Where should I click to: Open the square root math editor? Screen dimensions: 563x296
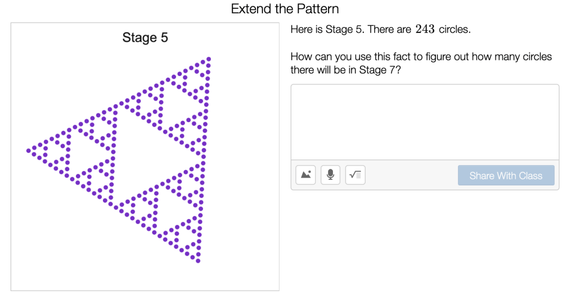355,176
